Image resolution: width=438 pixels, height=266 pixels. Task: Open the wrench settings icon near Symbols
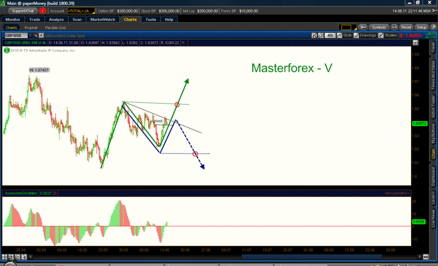[363, 27]
